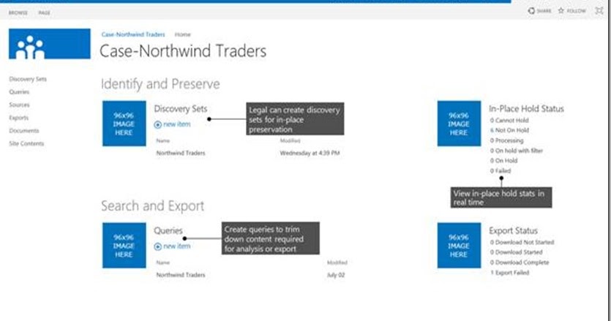Select 0 Cannot Hold status
The image size is (611, 321).
tap(509, 121)
